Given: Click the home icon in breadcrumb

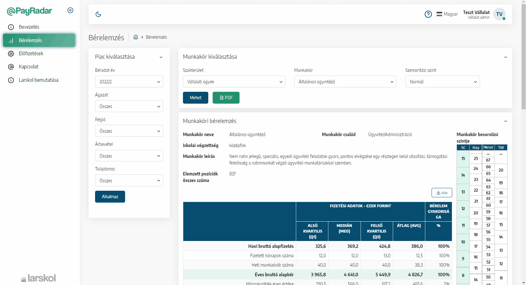Looking at the screenshot, I should tap(136, 37).
